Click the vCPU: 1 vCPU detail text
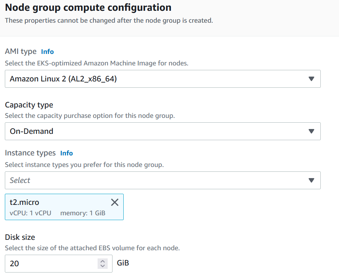The width and height of the screenshot is (339, 277). click(x=31, y=213)
